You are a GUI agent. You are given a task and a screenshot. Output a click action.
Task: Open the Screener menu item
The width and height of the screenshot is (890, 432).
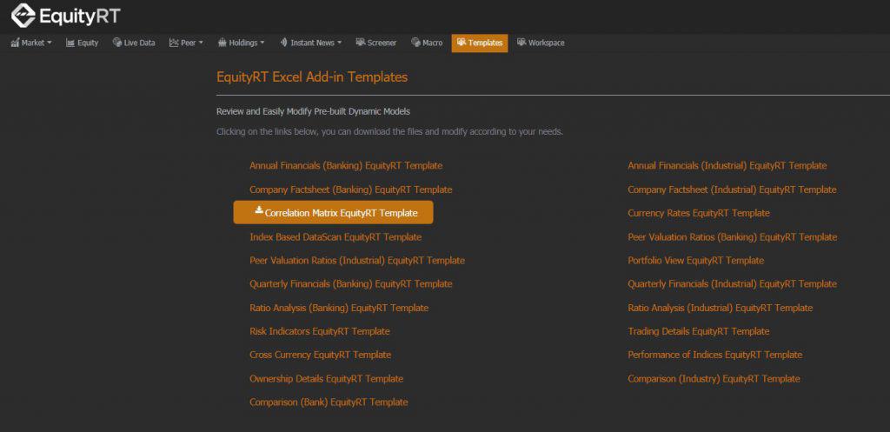(375, 43)
